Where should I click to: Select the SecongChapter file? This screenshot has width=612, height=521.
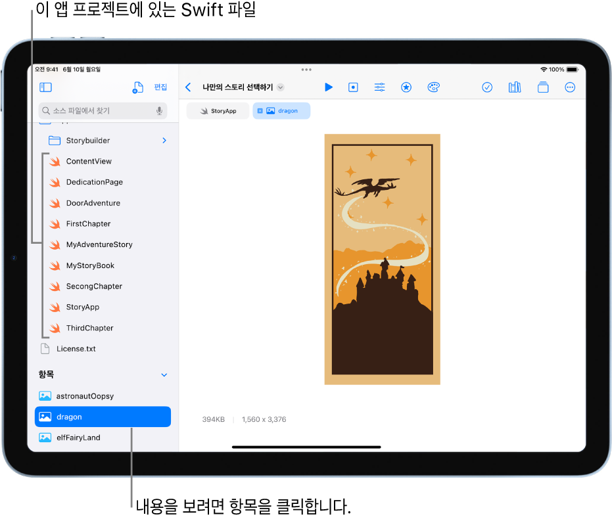(x=103, y=286)
